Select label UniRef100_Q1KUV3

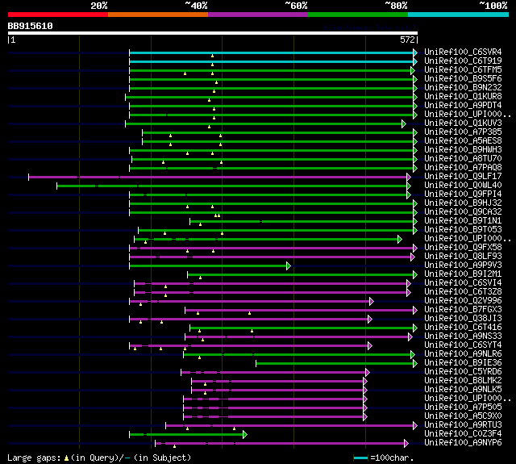pyautogui.click(x=463, y=123)
